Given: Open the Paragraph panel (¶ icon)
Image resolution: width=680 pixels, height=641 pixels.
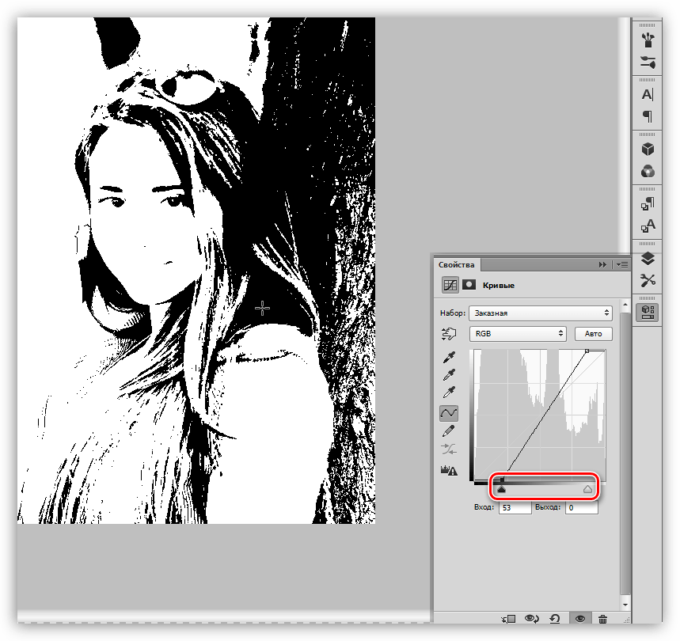Looking at the screenshot, I should tap(648, 116).
